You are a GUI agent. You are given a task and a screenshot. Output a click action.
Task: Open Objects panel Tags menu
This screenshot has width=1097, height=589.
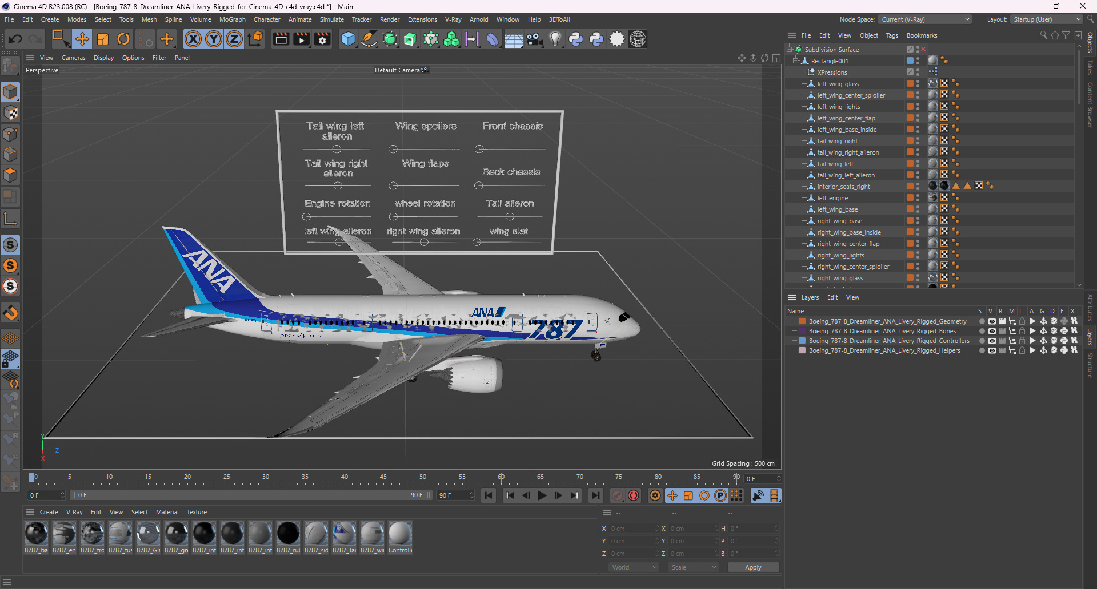point(892,35)
